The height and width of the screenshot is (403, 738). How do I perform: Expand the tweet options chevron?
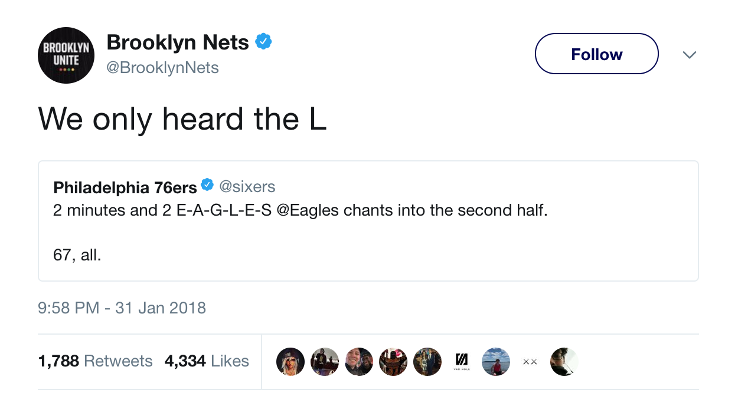[689, 55]
